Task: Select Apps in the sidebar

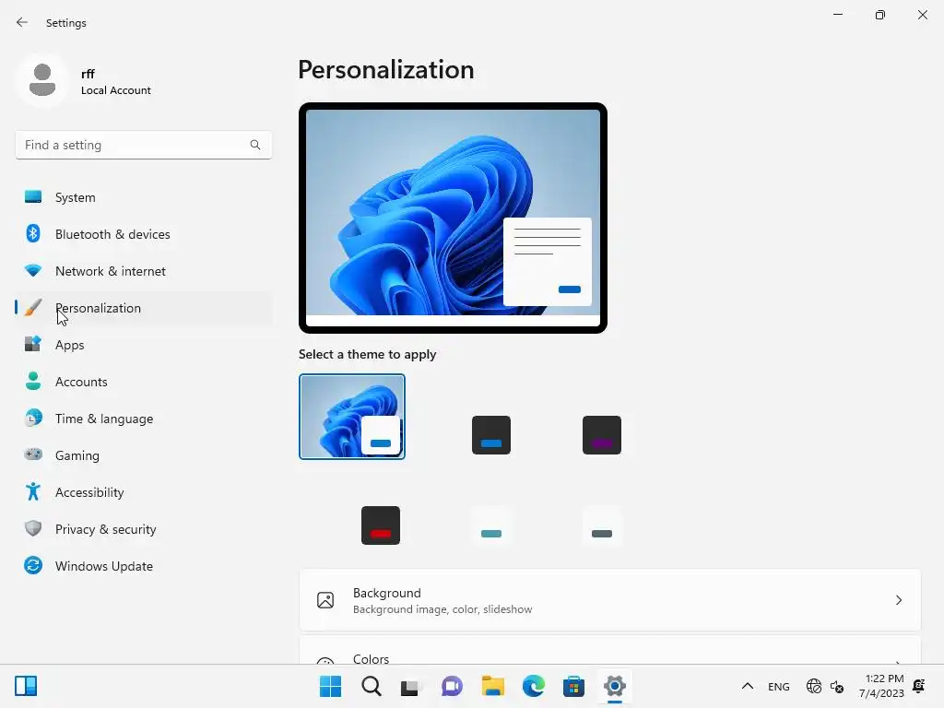Action: (144, 345)
